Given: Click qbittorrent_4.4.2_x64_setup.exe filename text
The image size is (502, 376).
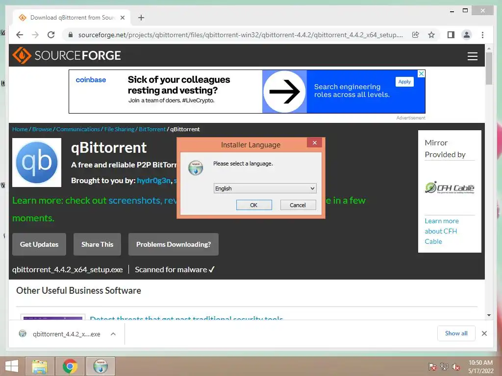Looking at the screenshot, I should tap(68, 270).
